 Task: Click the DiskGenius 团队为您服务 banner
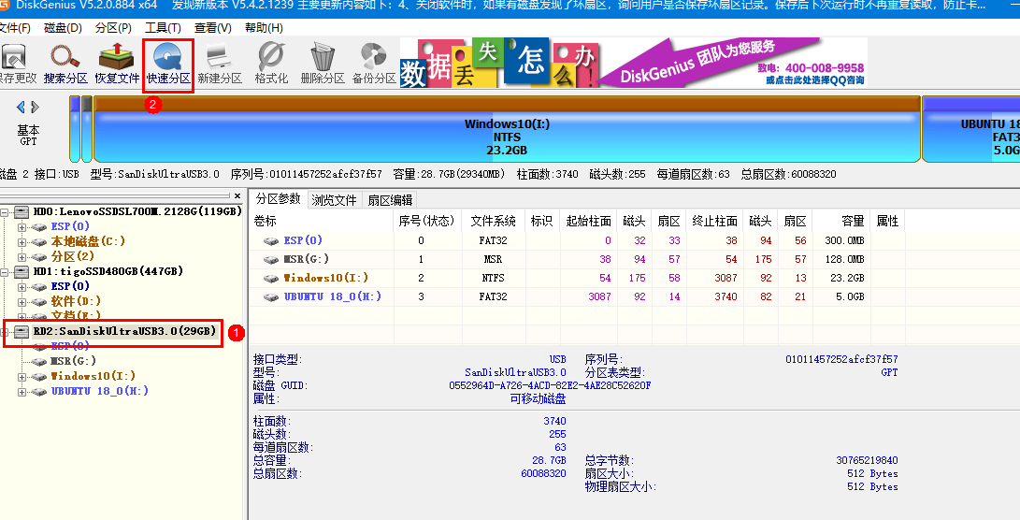point(698,63)
